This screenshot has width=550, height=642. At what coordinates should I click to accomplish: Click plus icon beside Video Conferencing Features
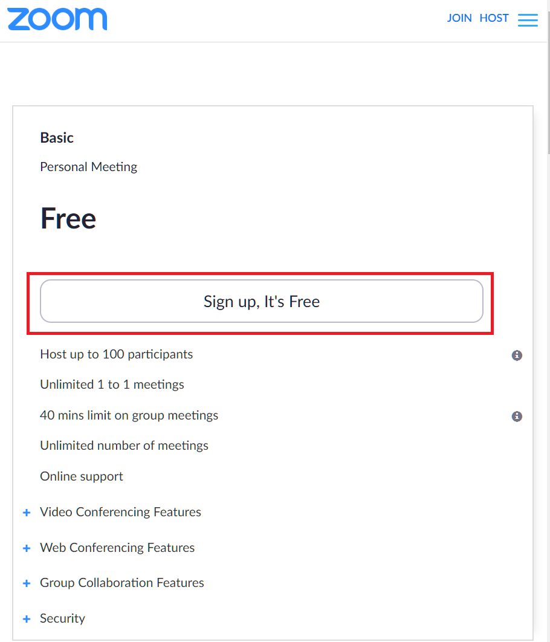pos(27,513)
